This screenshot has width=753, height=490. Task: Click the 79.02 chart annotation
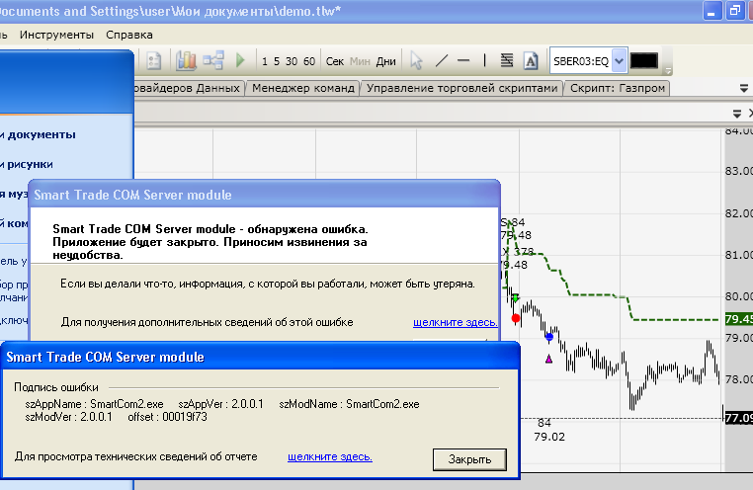click(549, 438)
